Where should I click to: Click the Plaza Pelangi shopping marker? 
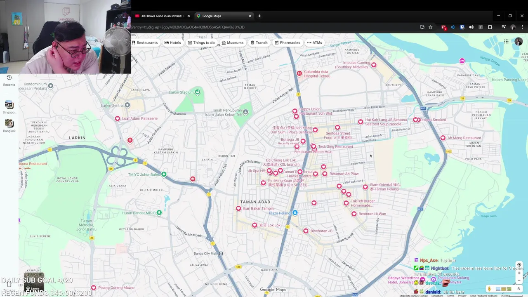coord(295,213)
